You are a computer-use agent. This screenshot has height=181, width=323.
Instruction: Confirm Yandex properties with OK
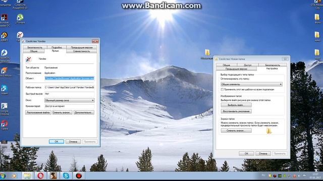[x=57, y=142]
